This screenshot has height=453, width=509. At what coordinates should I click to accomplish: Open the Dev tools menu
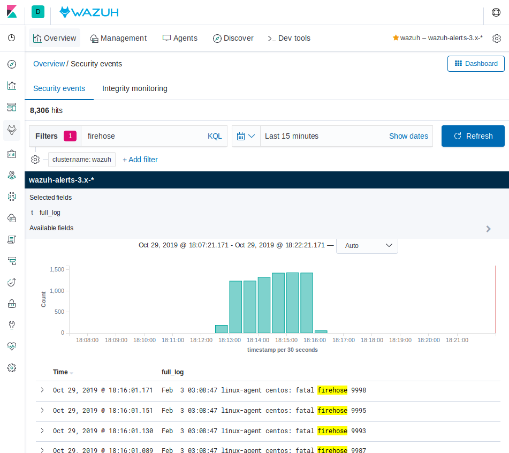[289, 38]
